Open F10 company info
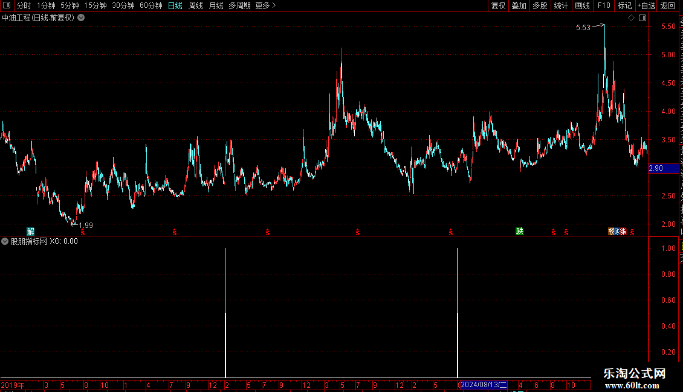This screenshot has width=683, height=392. (604, 5)
